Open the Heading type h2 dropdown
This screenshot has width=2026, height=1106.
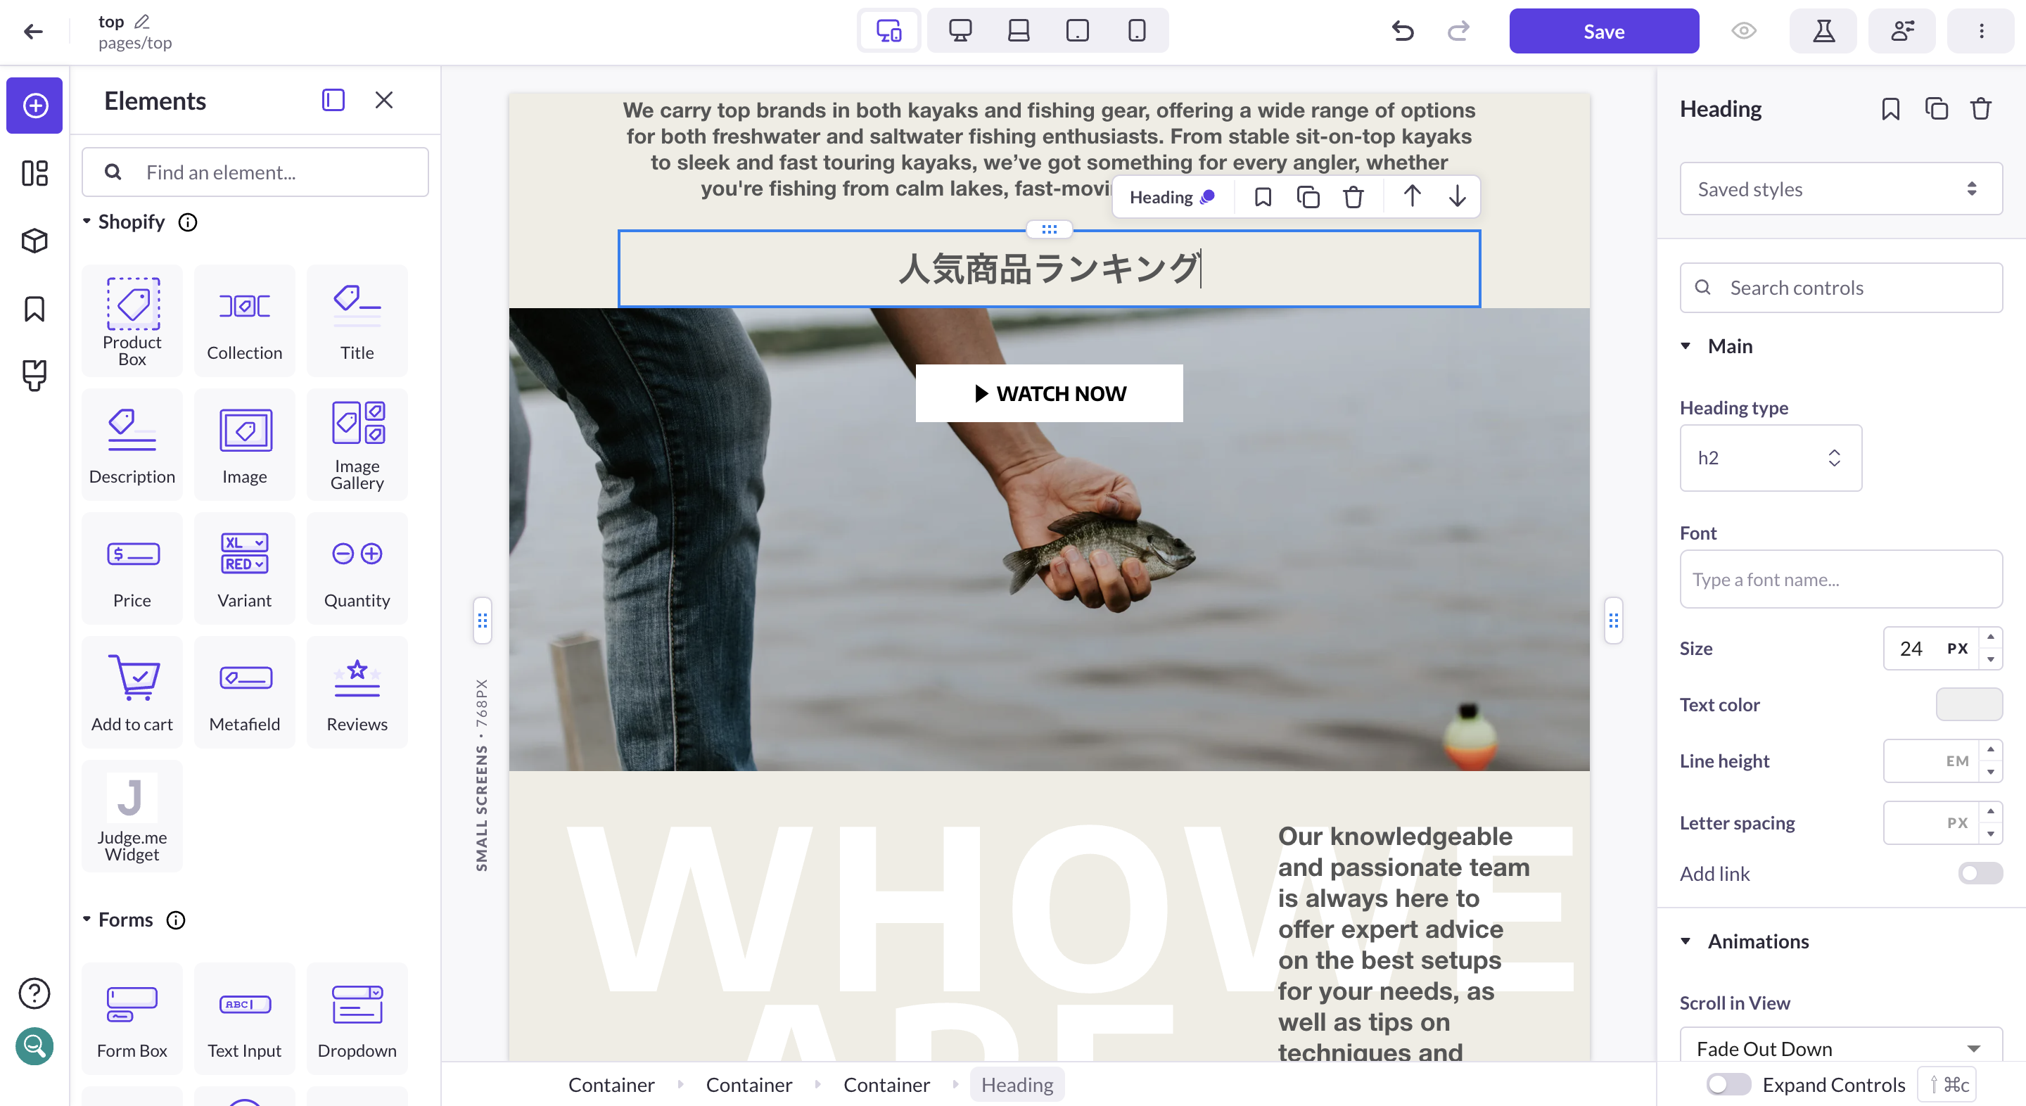click(1771, 458)
